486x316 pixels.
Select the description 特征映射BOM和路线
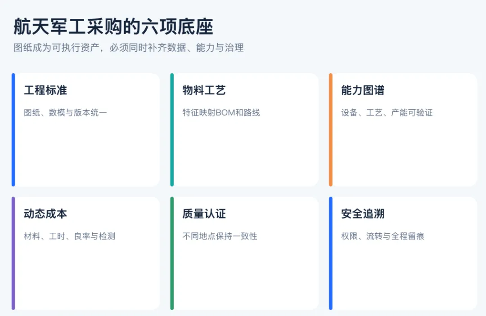[221, 112]
